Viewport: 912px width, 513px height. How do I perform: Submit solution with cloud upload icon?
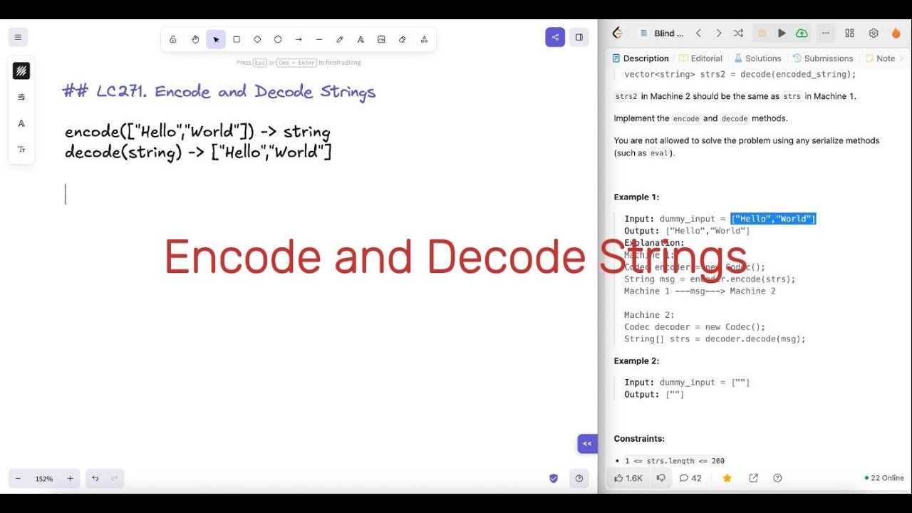point(802,33)
